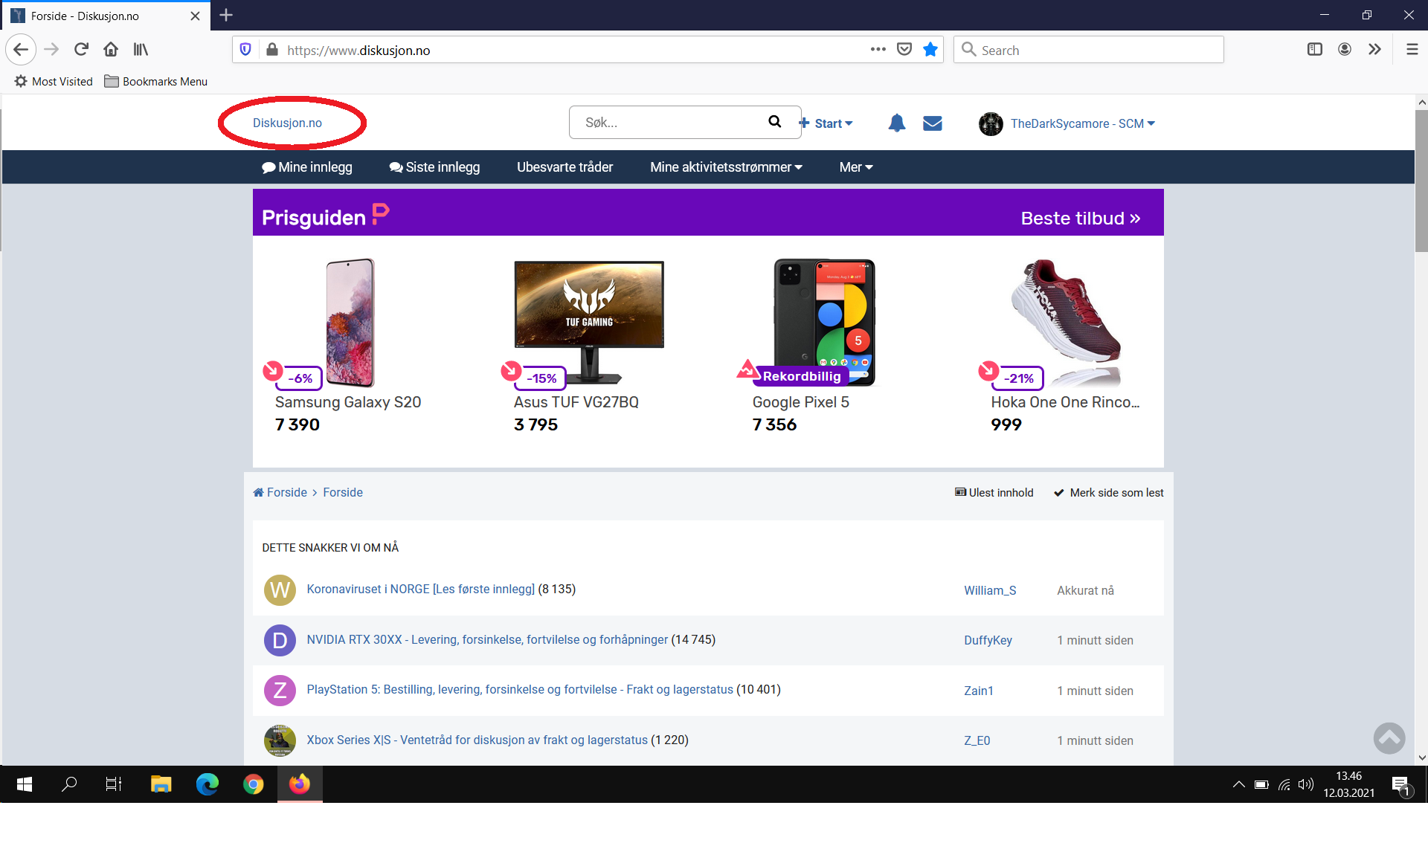This screenshot has height=843, width=1428.
Task: Toggle the Firefox sidebar view
Action: click(x=1315, y=50)
